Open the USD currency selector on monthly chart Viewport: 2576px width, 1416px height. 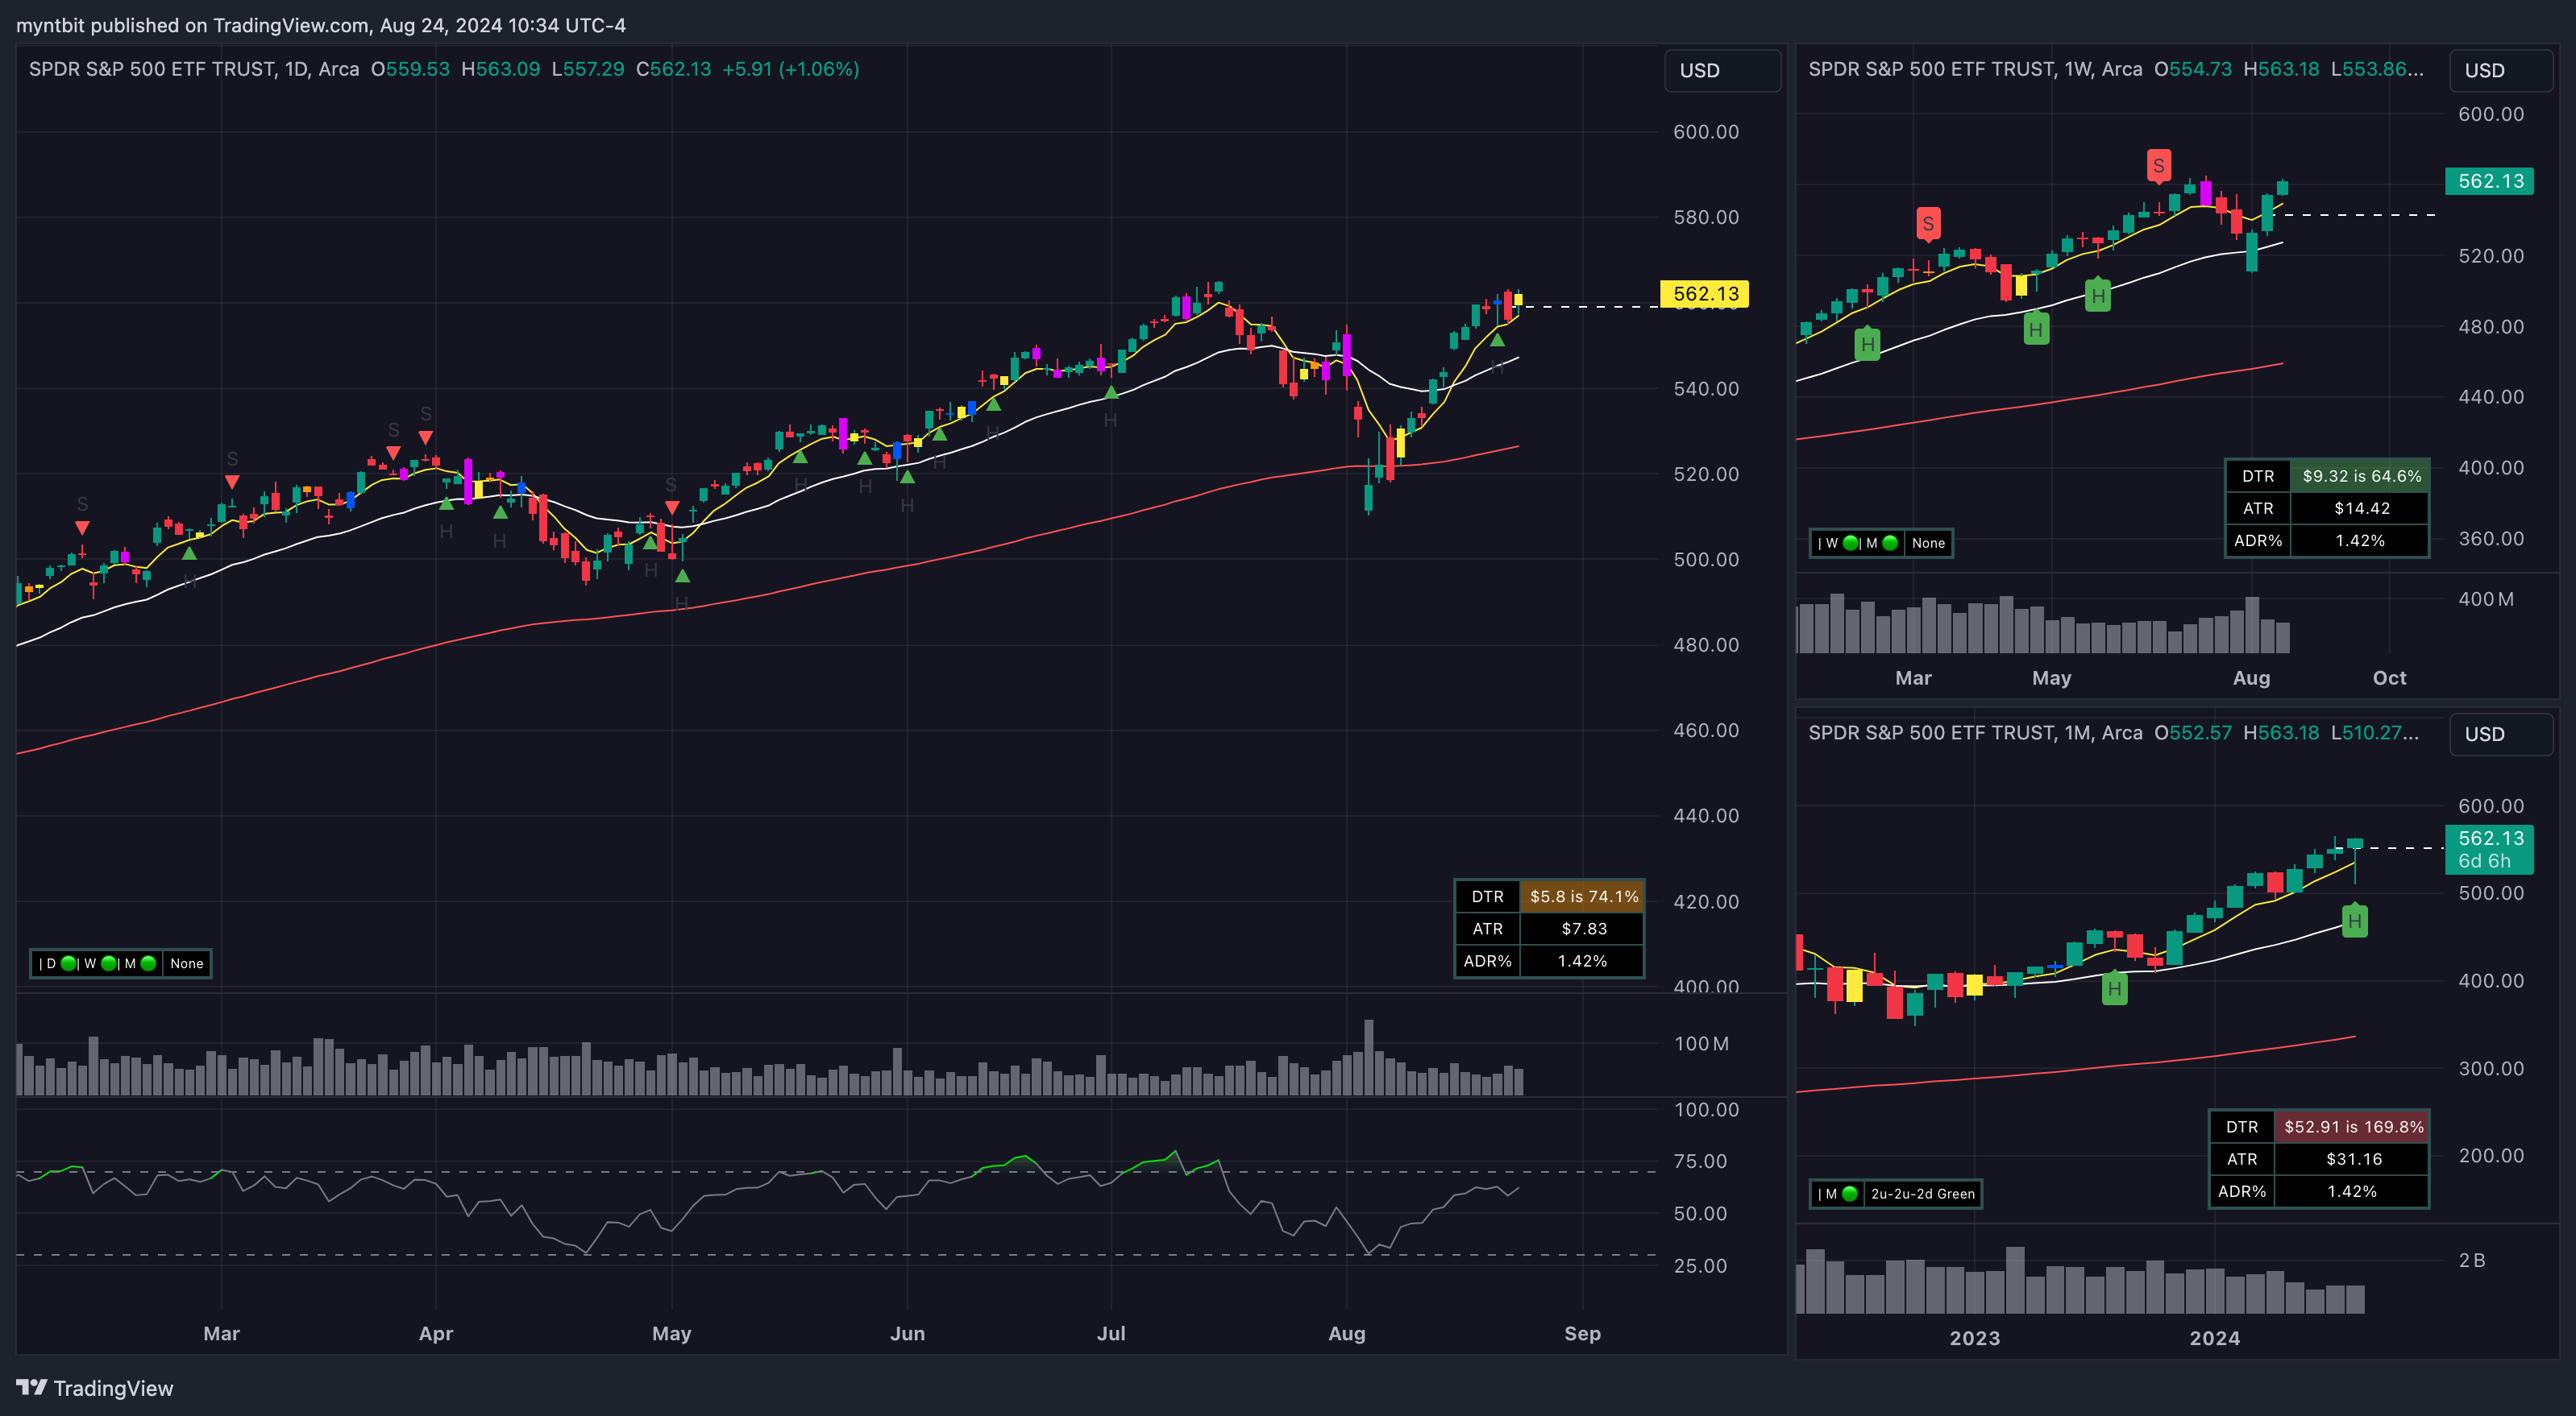click(2501, 735)
